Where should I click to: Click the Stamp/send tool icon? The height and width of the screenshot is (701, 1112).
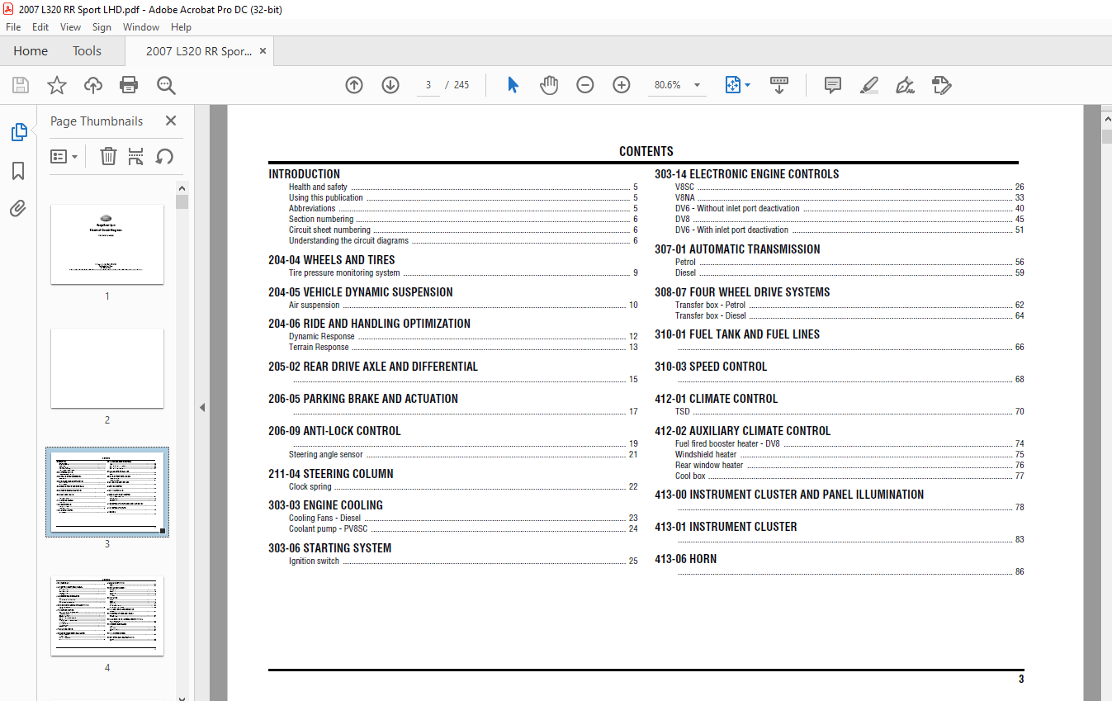942,85
